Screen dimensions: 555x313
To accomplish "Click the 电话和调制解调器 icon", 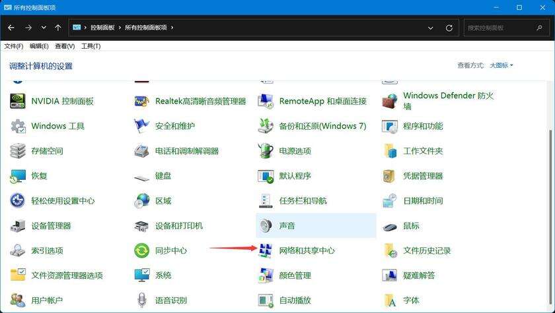I will point(141,151).
